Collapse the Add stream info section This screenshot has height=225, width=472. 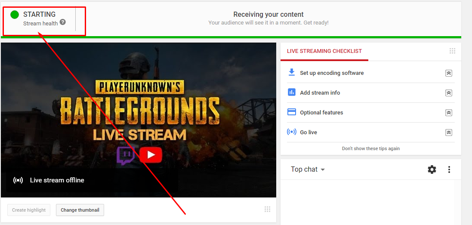[x=448, y=93]
